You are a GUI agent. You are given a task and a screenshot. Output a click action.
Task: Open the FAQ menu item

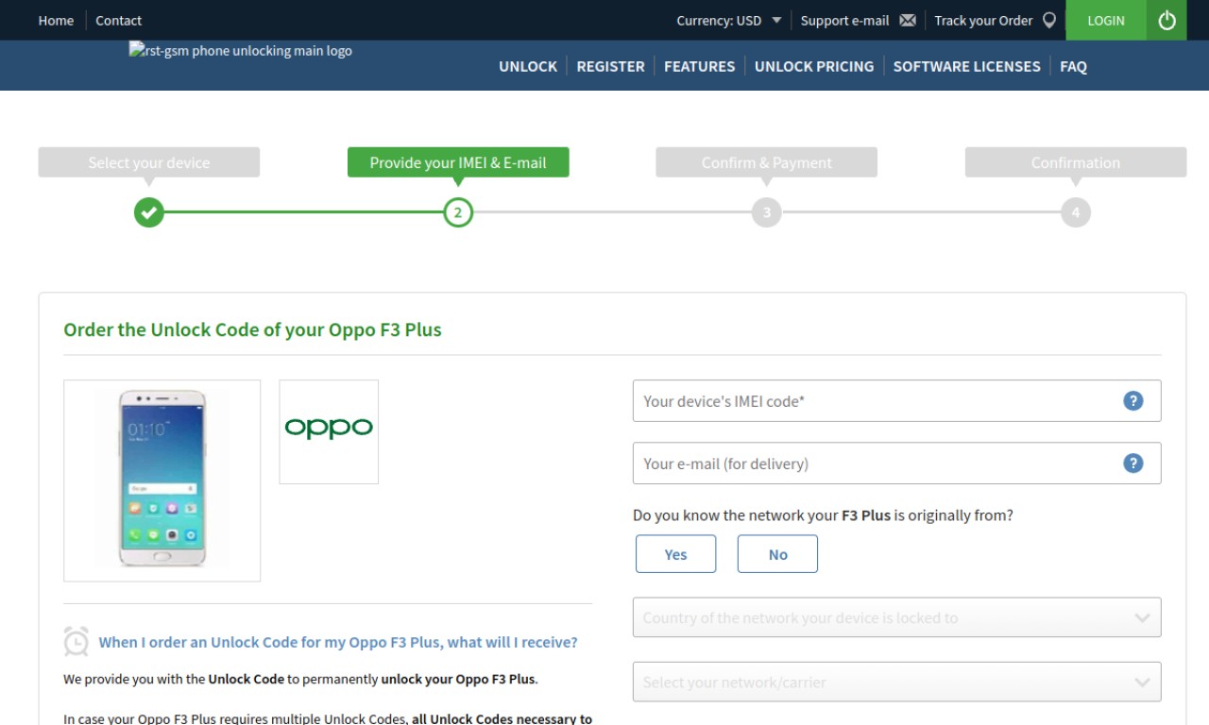[x=1073, y=66]
